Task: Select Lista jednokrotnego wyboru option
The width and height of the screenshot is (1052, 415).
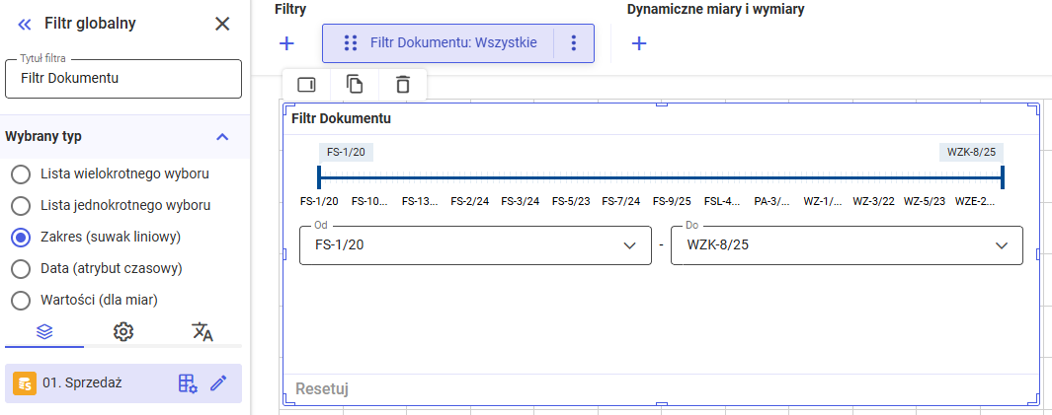Action: (x=20, y=206)
